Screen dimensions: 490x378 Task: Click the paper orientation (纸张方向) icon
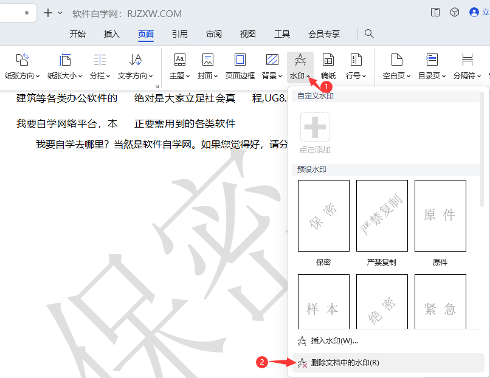(x=22, y=60)
